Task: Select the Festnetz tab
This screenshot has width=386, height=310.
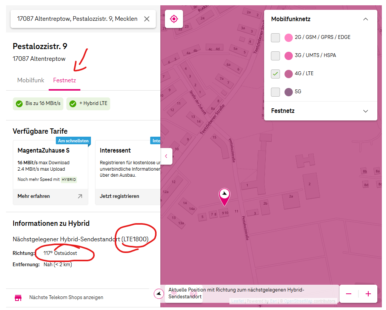Action: click(x=65, y=80)
